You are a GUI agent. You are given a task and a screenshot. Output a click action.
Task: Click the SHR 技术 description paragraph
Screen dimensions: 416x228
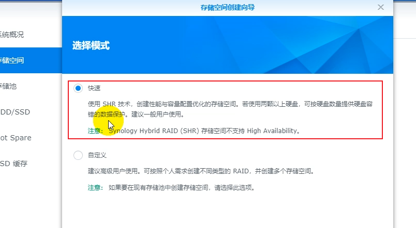click(x=230, y=109)
